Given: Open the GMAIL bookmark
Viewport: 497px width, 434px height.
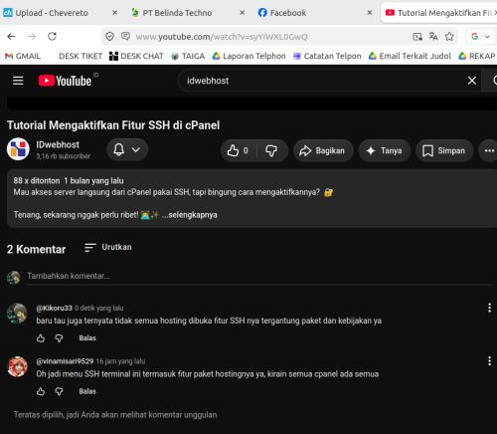Looking at the screenshot, I should point(23,56).
